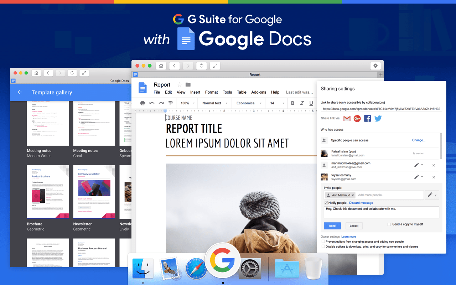Open the Economica font dropdown
This screenshot has width=456, height=285.
pos(249,103)
